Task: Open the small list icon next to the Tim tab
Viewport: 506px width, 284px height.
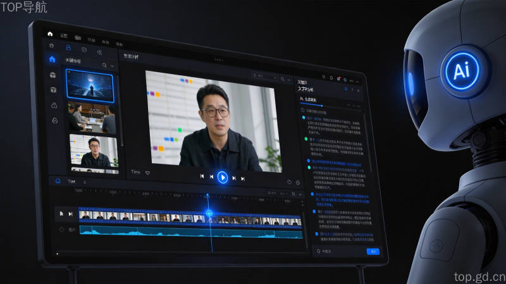Action: [85, 182]
